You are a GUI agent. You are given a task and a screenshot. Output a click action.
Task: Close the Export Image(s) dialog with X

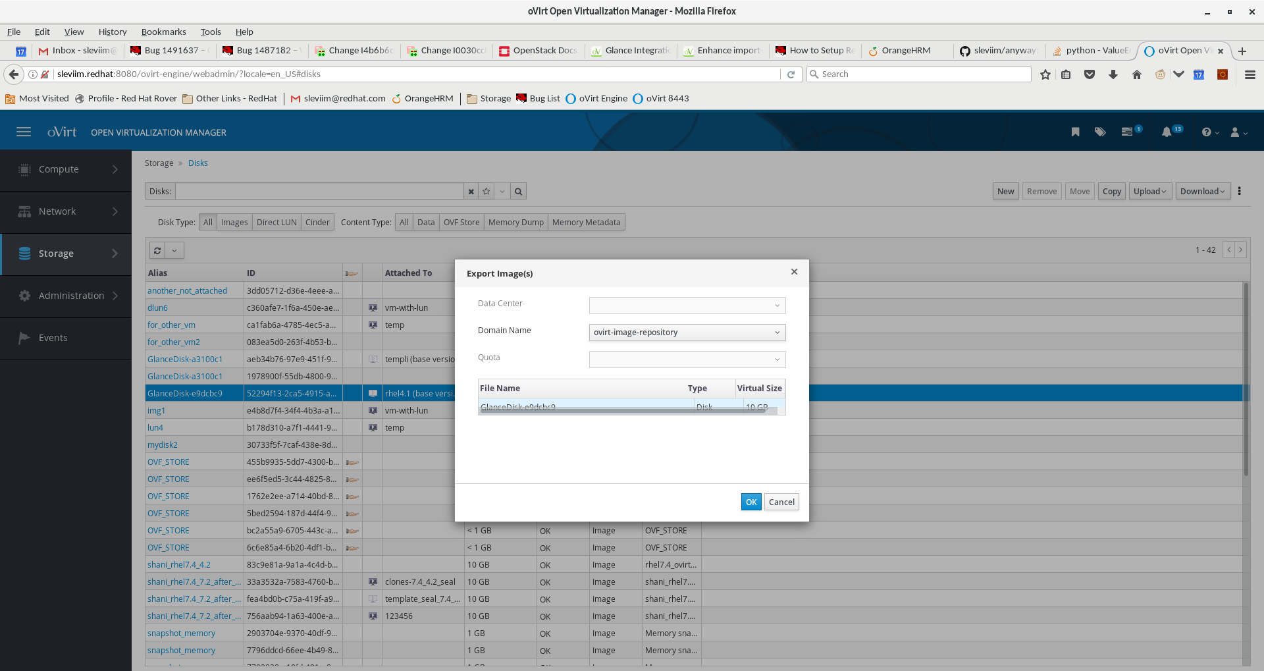tap(794, 271)
